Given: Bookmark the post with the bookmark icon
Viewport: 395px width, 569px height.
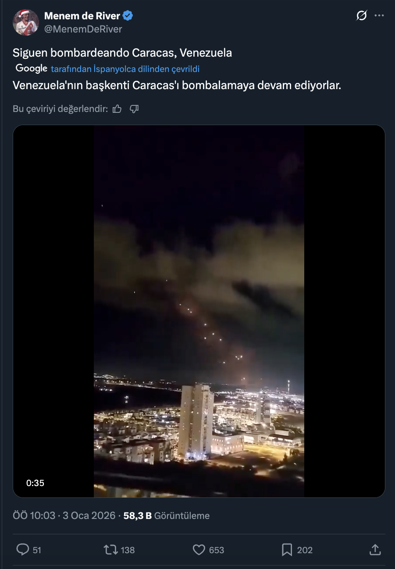Looking at the screenshot, I should [x=287, y=550].
